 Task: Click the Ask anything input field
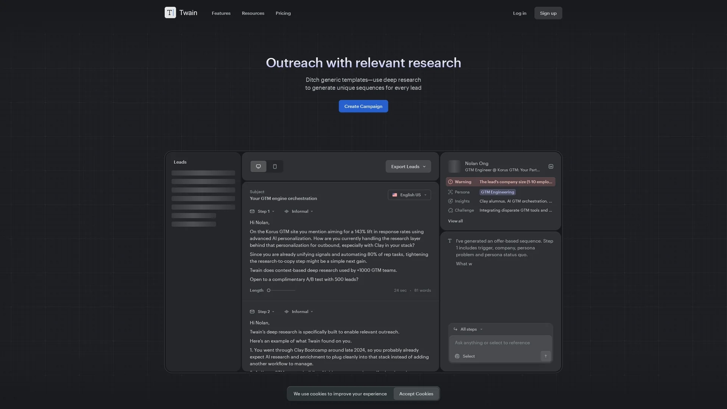pos(501,343)
